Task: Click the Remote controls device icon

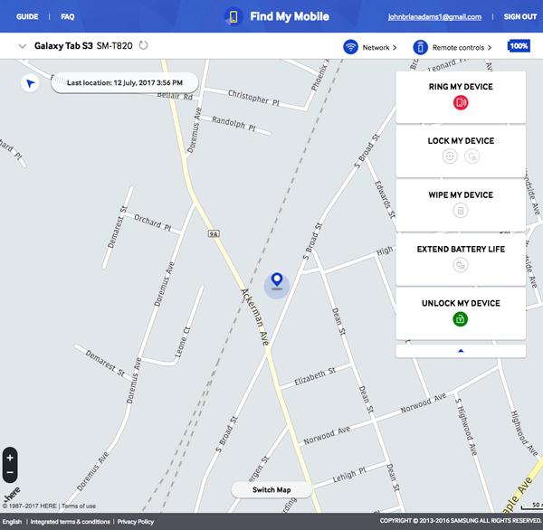Action: click(421, 47)
